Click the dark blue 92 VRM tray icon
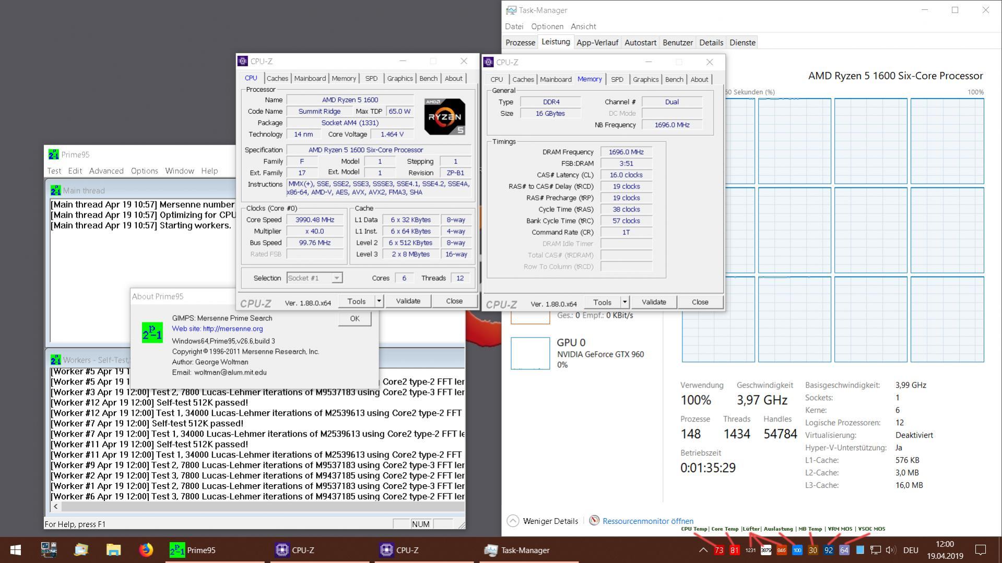Viewport: 1002px width, 563px height. click(x=829, y=550)
